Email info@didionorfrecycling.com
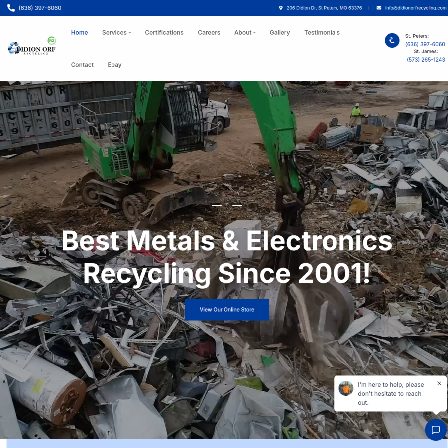The width and height of the screenshot is (448, 448). click(x=416, y=8)
